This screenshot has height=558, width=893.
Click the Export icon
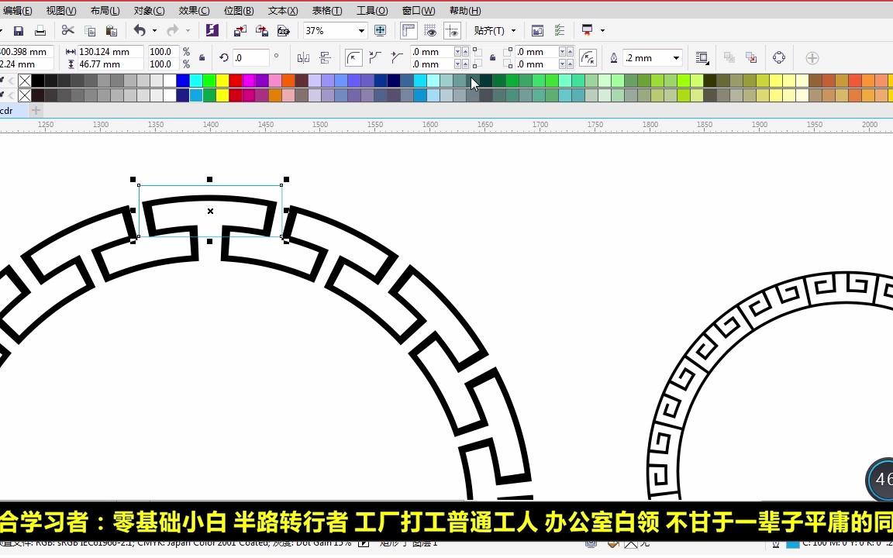(x=262, y=31)
